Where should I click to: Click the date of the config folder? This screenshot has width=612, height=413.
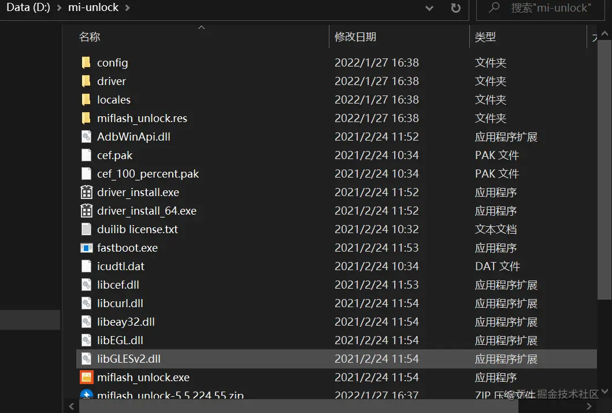377,62
